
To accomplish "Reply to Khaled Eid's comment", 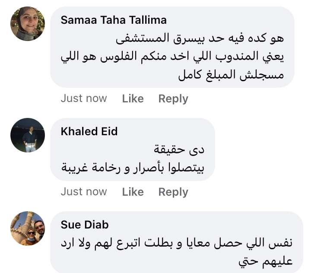I will click(173, 192).
